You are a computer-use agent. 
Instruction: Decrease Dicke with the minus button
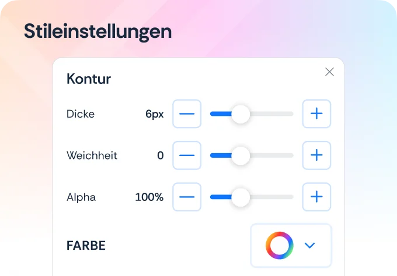coord(187,114)
